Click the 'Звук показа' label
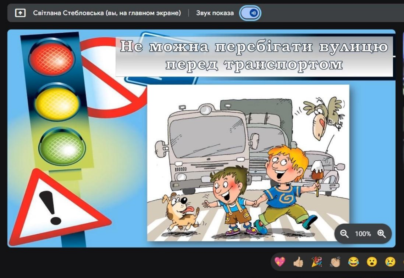404x278 pixels. click(215, 13)
